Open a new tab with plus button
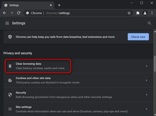Image resolution: width=156 pixels, height=116 pixels. pyautogui.click(x=59, y=5)
